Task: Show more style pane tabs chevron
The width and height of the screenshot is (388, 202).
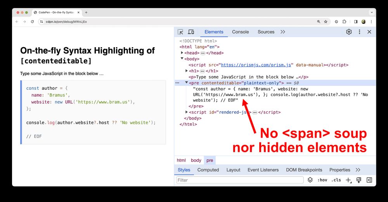Action: 358,170
